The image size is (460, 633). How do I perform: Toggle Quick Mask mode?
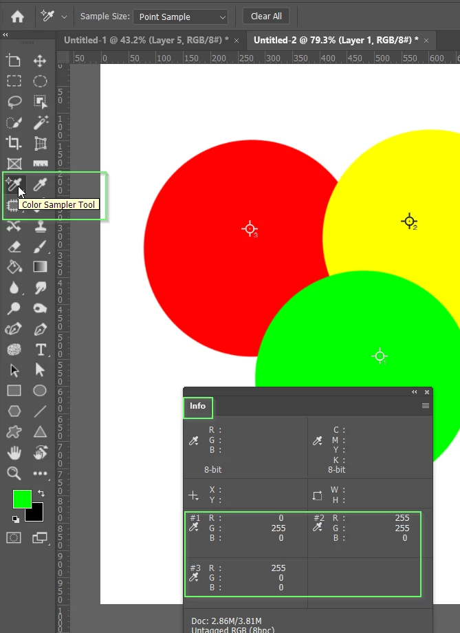(14, 537)
